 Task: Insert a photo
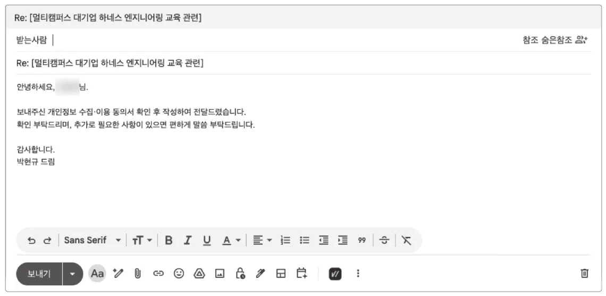[x=220, y=274]
